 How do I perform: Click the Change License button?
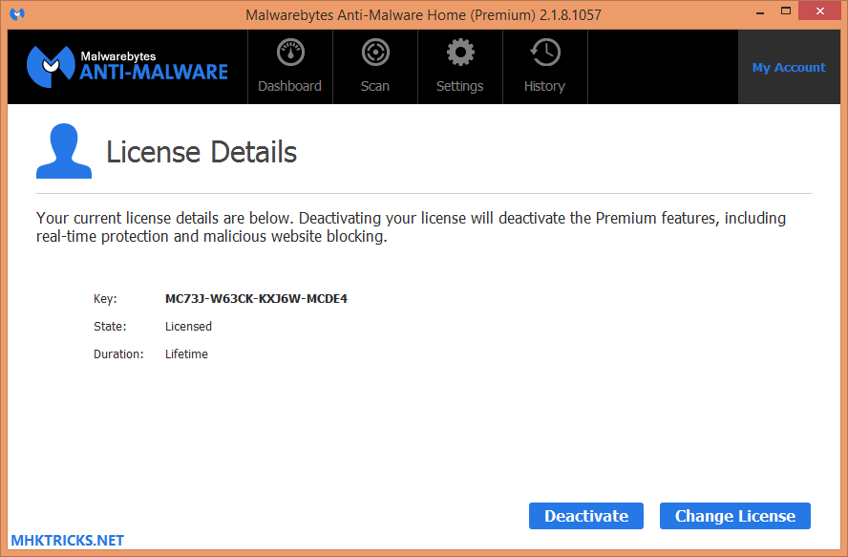coord(735,516)
